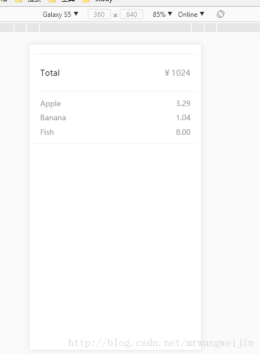The width and height of the screenshot is (260, 354).
Task: Select the widest center breakpoint bar segment
Action: pos(115,28)
